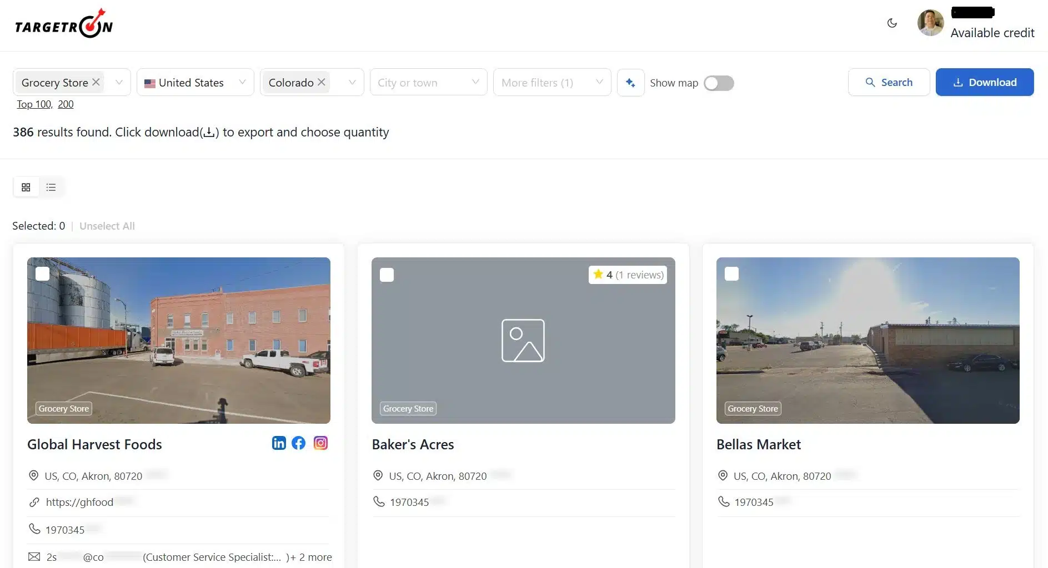1048x568 pixels.
Task: Expand the Colorado state dropdown arrow
Action: tap(352, 82)
